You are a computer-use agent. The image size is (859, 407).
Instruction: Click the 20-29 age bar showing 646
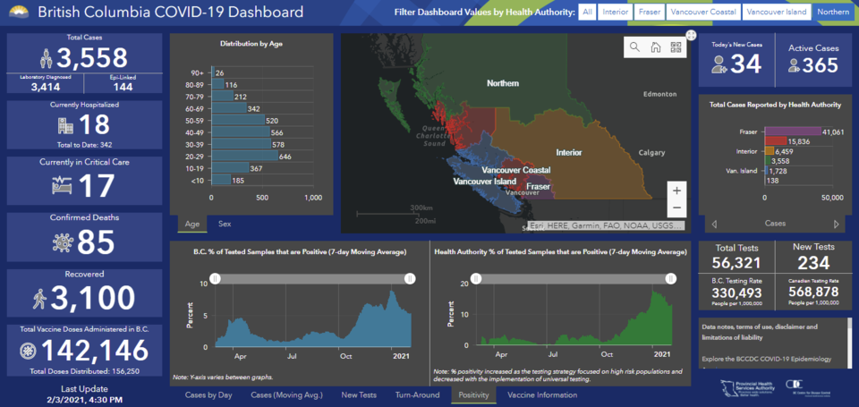click(x=244, y=157)
